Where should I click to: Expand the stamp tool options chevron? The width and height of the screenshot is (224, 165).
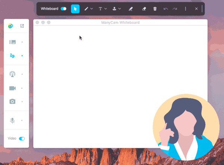(x=119, y=9)
